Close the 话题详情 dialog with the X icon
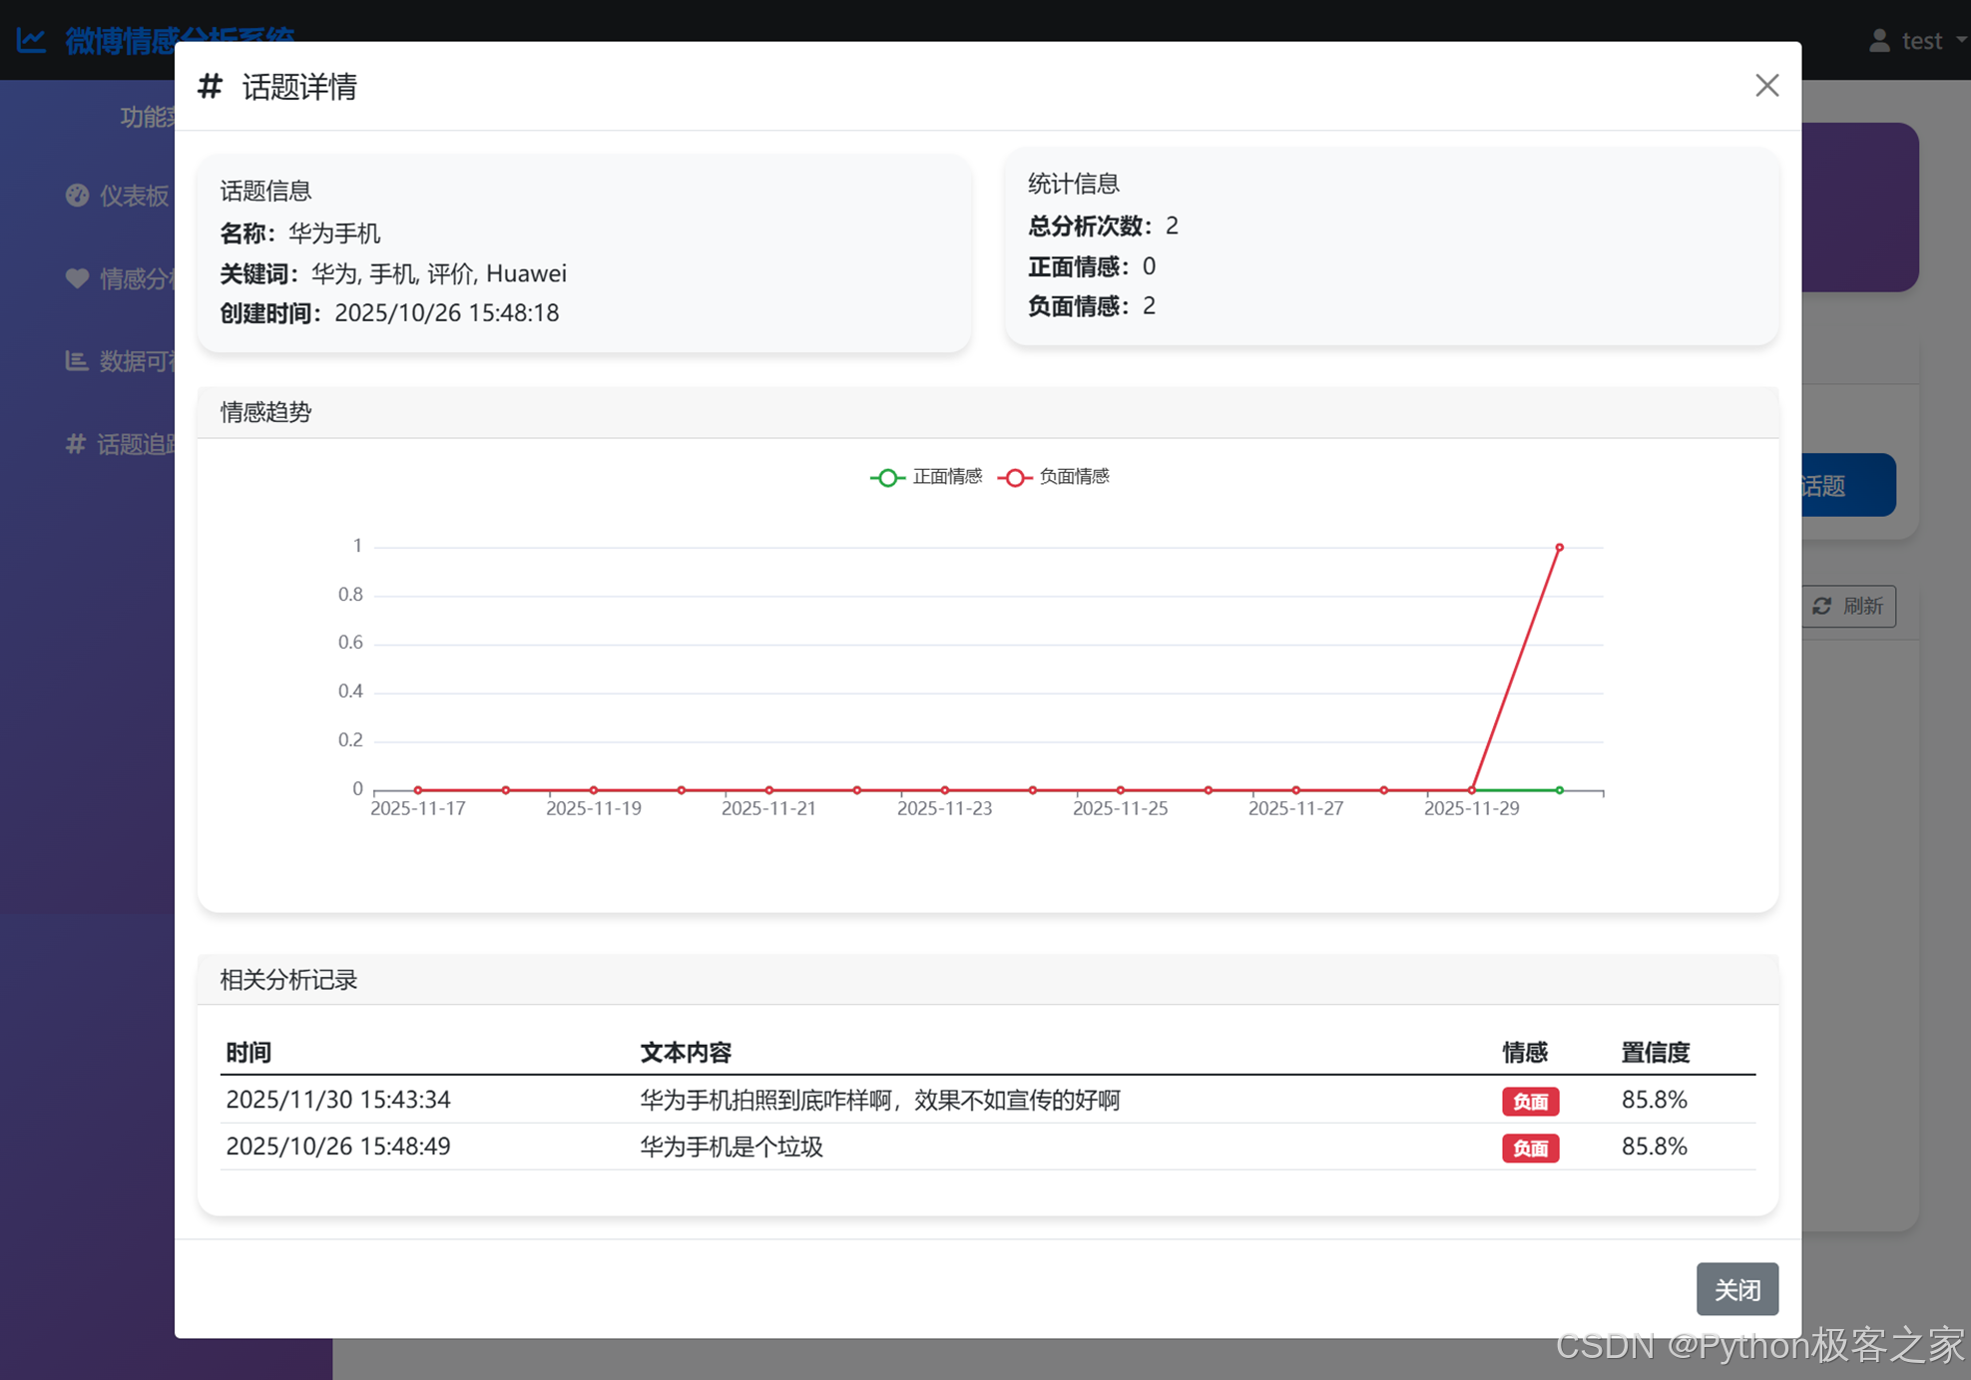The width and height of the screenshot is (1971, 1380). (1766, 86)
